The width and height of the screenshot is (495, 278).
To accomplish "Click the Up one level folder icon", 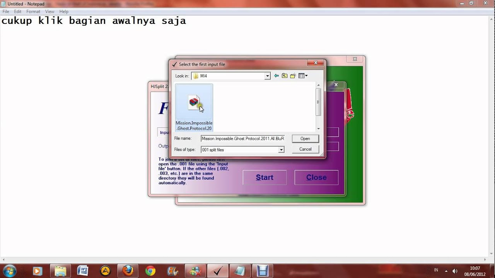I will 284,75.
